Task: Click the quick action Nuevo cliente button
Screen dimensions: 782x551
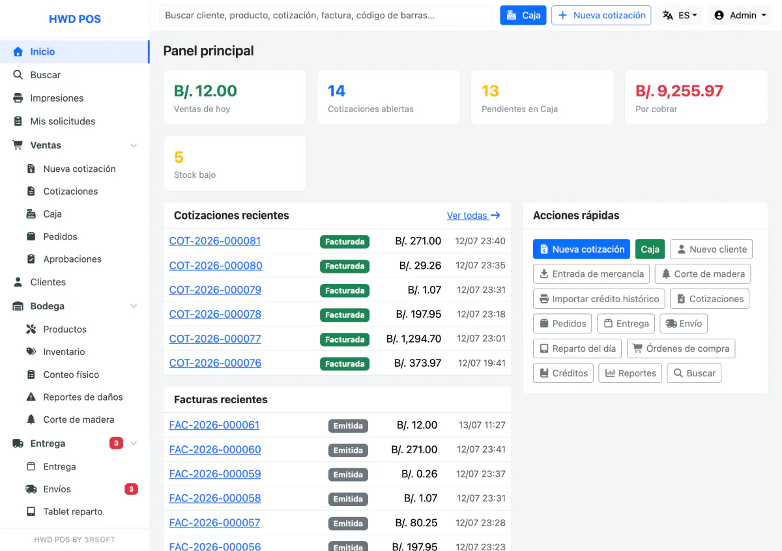Action: coord(711,249)
